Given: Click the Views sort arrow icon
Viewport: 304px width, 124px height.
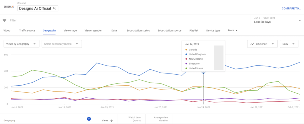Looking at the screenshot, I should (x=112, y=120).
